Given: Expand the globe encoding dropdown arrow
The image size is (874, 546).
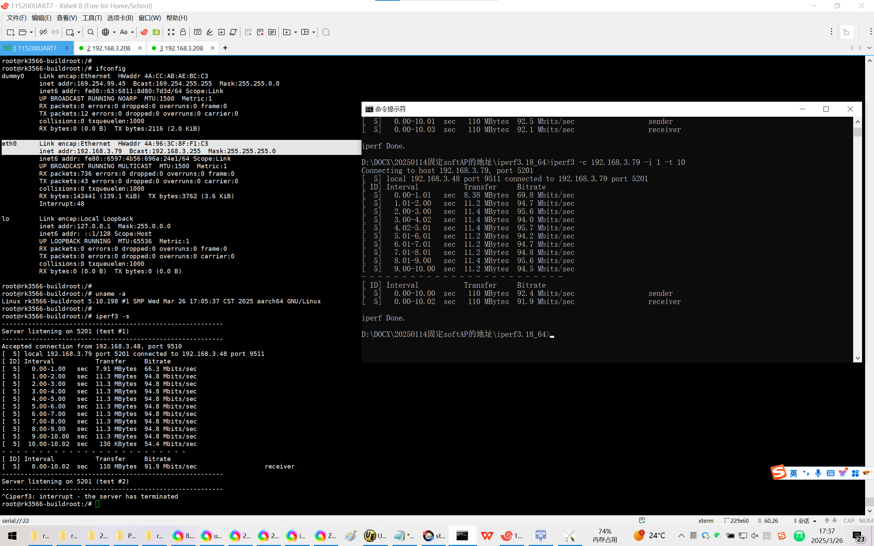Looking at the screenshot, I should coord(114,32).
